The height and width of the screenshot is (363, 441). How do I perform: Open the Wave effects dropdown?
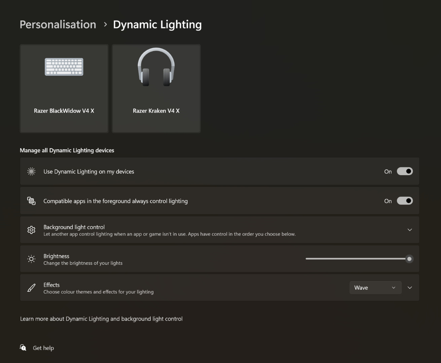coord(375,288)
